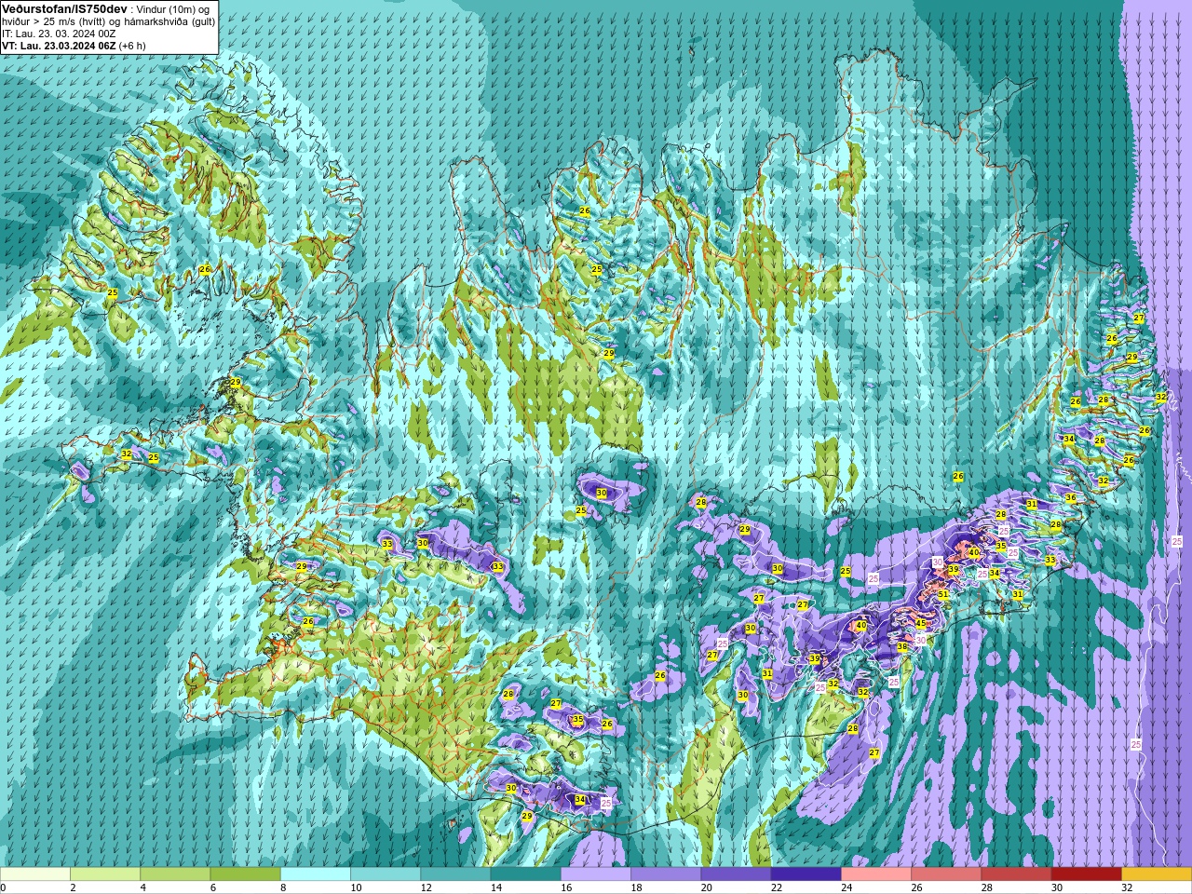Select the light green 2–4 m/s legend swatch
This screenshot has height=894, width=1192.
pyautogui.click(x=105, y=874)
